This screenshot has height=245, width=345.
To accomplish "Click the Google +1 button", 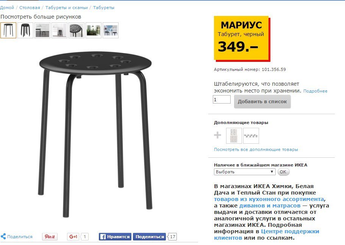I will (x=73, y=237).
